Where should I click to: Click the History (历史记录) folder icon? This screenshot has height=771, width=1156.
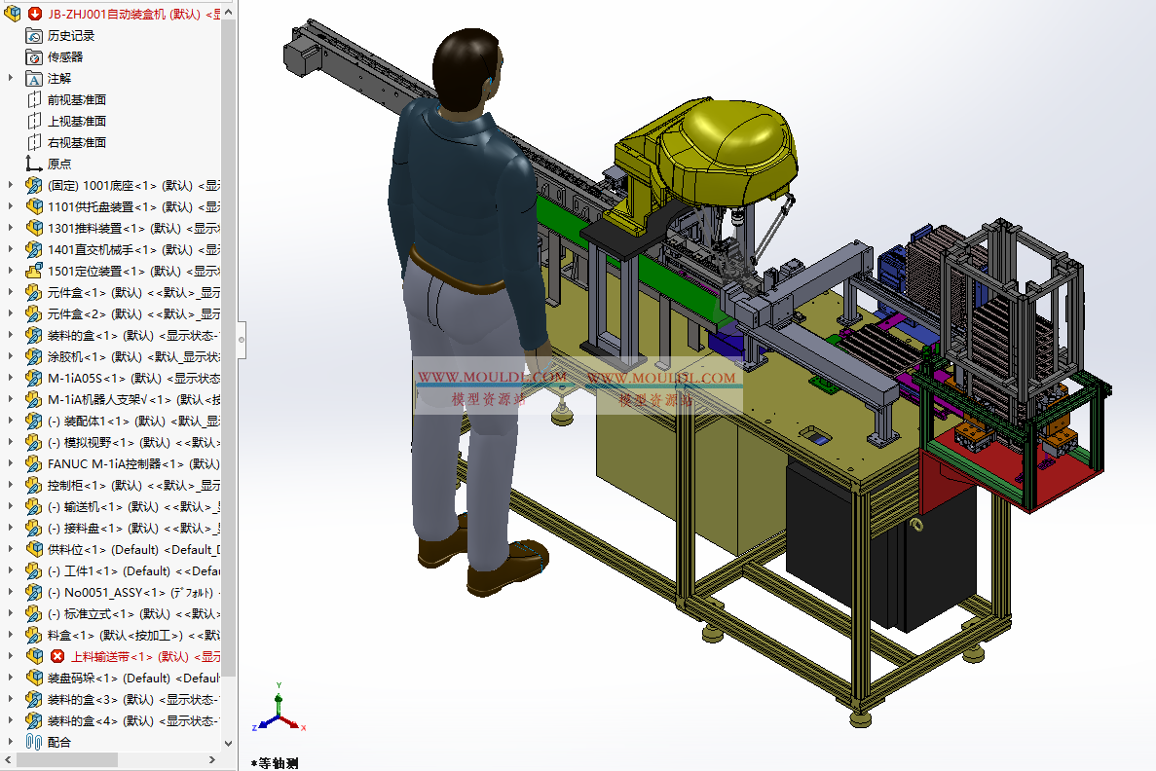pyautogui.click(x=34, y=35)
